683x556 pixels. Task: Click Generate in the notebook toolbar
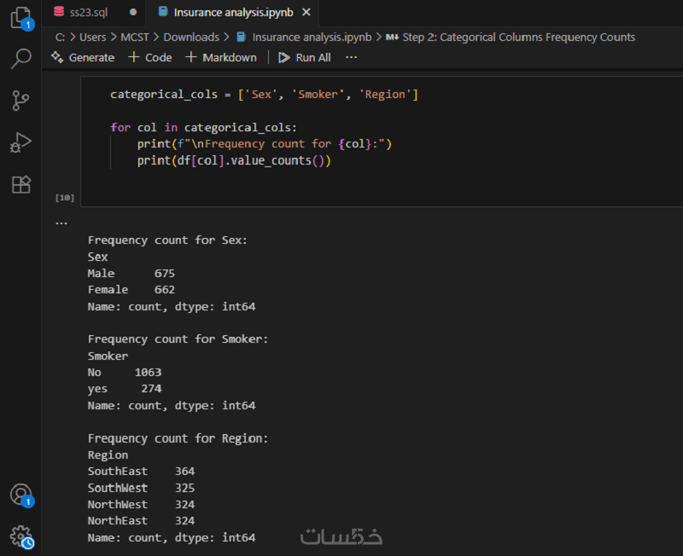tap(83, 57)
